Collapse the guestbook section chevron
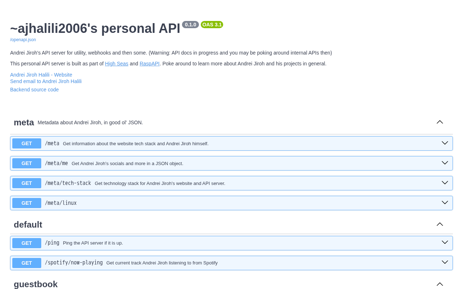Viewport: 463px width, 289px height. tap(439, 284)
